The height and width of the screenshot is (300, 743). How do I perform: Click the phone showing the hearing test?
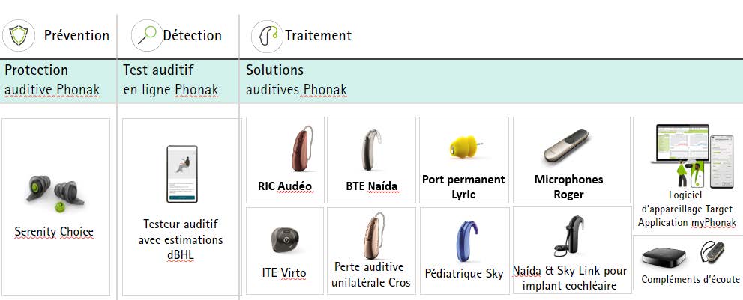tap(182, 174)
